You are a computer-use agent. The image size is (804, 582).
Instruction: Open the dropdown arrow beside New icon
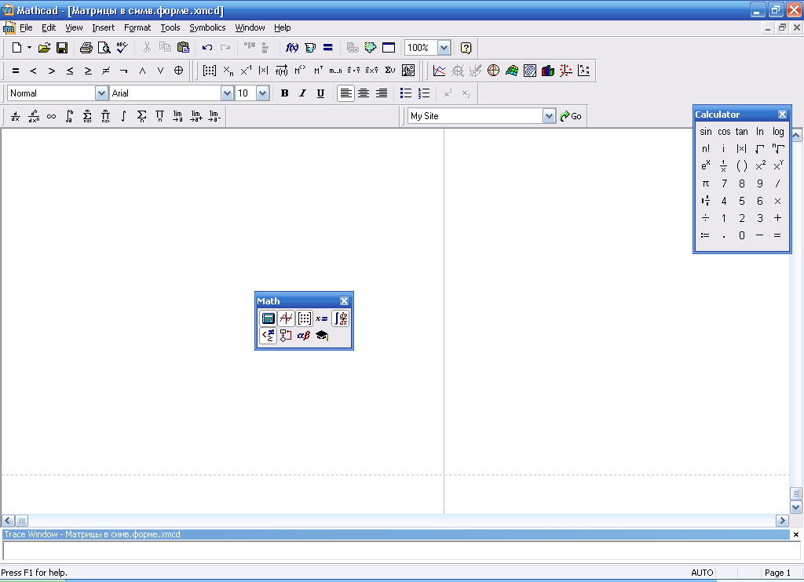coord(29,48)
